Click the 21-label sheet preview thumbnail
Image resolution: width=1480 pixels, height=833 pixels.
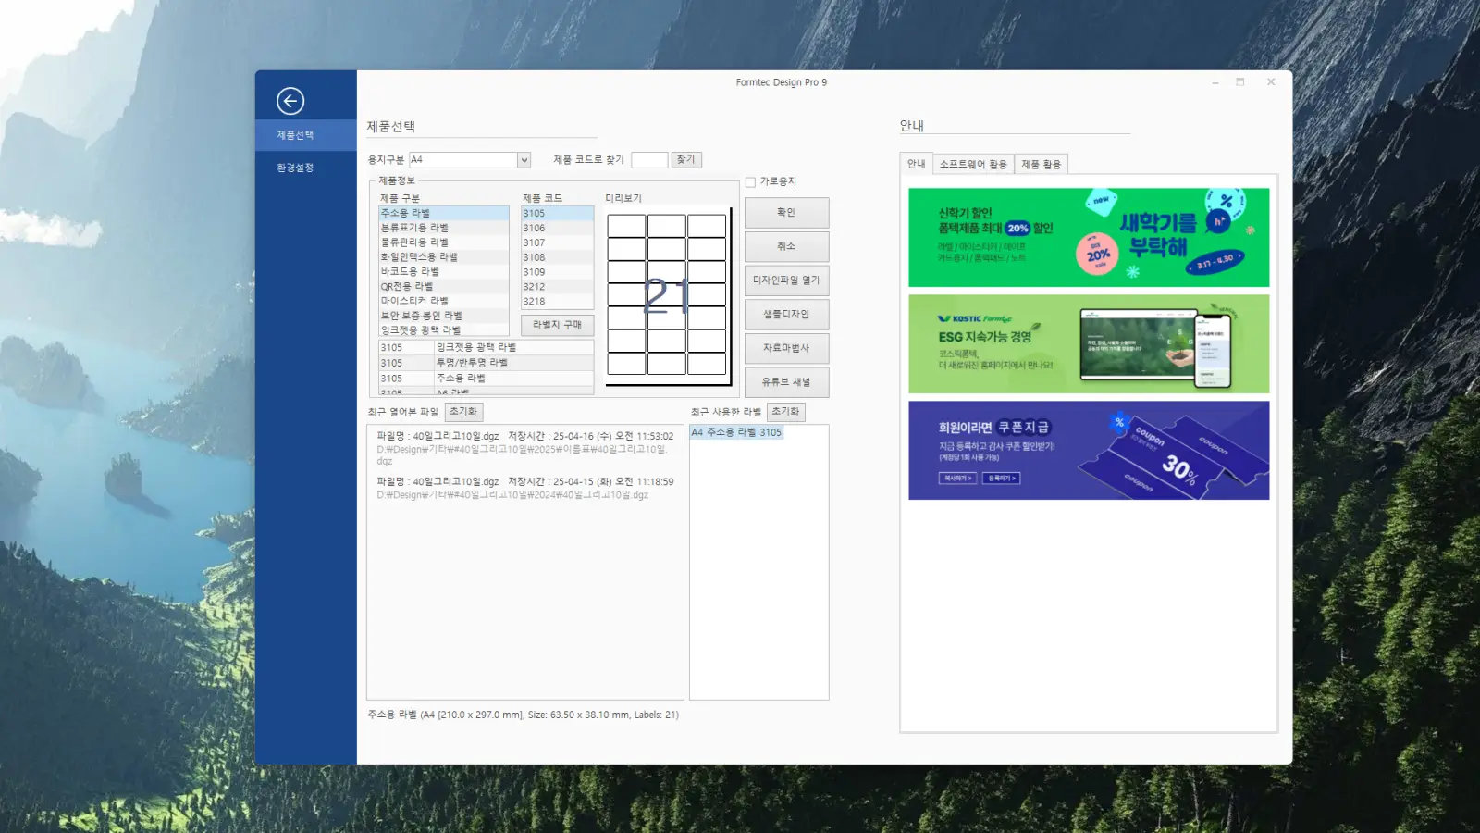pos(667,295)
